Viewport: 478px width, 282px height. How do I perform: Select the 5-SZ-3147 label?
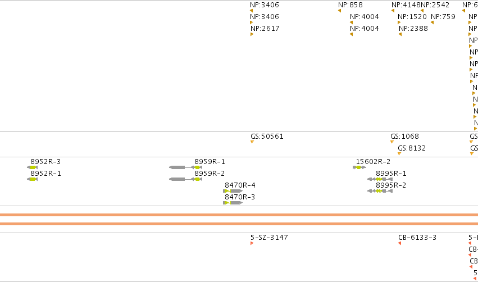pyautogui.click(x=269, y=238)
